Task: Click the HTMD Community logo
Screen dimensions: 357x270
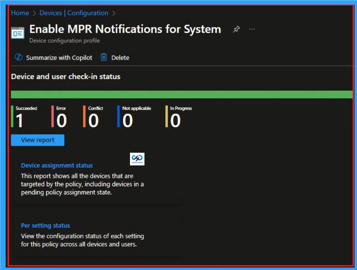Action: coord(137,159)
